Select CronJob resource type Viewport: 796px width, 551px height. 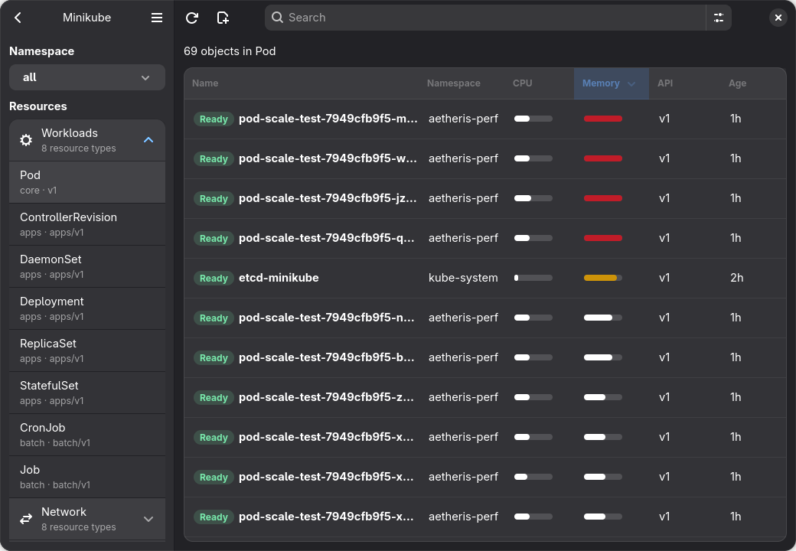pyautogui.click(x=87, y=435)
